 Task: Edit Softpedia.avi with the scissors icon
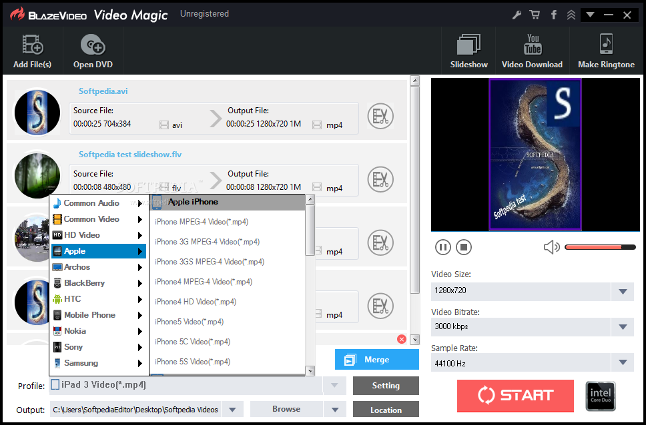click(x=380, y=117)
